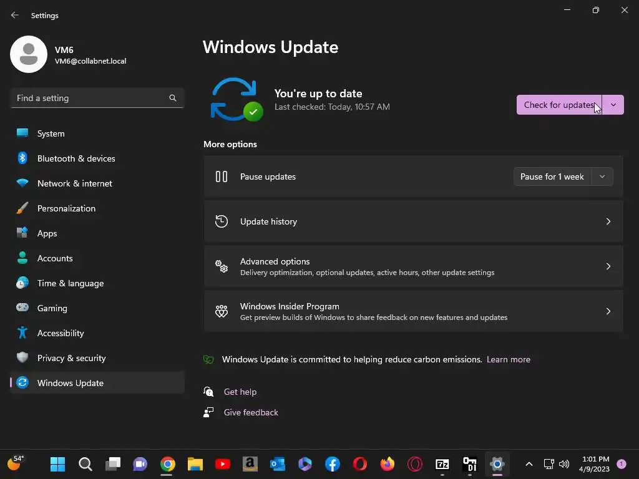Open the Get help link
639x479 pixels.
[x=240, y=392]
